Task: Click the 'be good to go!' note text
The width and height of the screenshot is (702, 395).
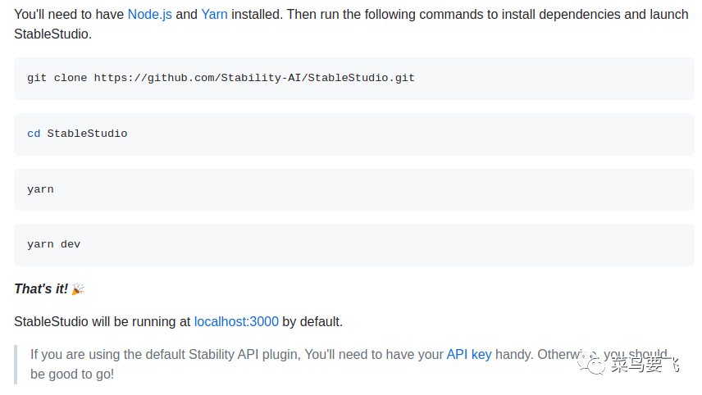Action: click(72, 374)
